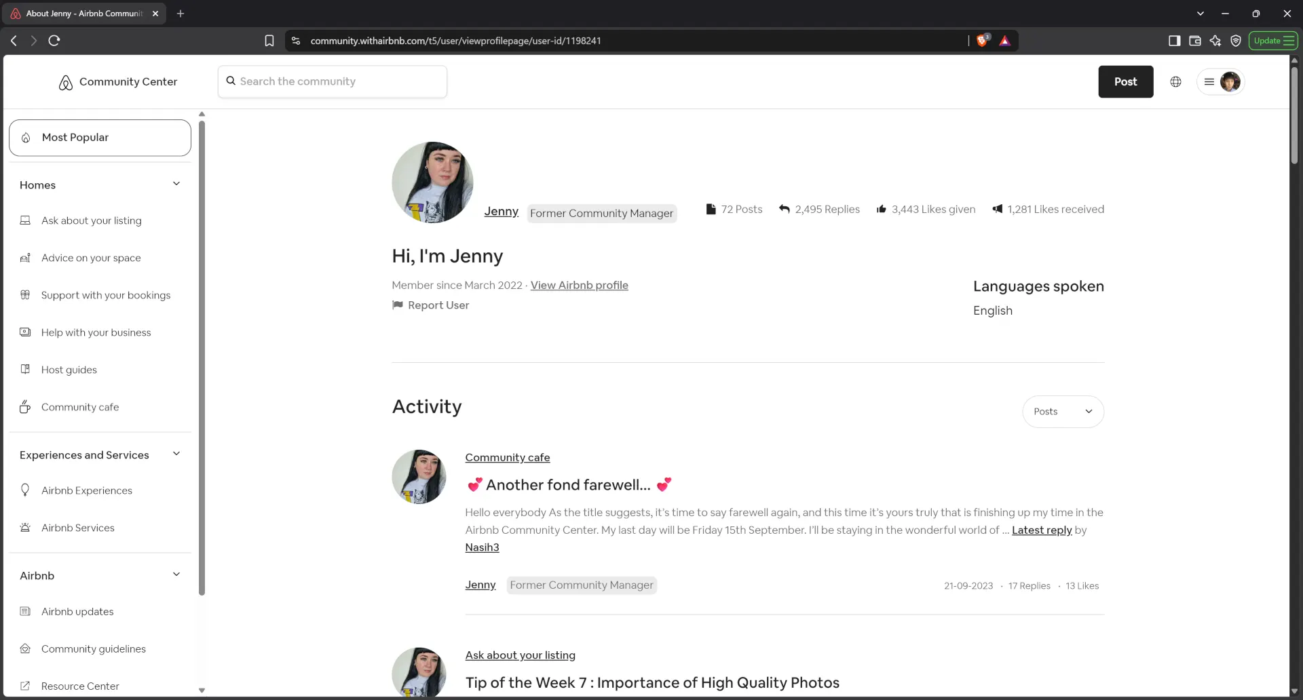Click the sidebar scrollbar down arrow
The image size is (1303, 700).
pos(202,691)
